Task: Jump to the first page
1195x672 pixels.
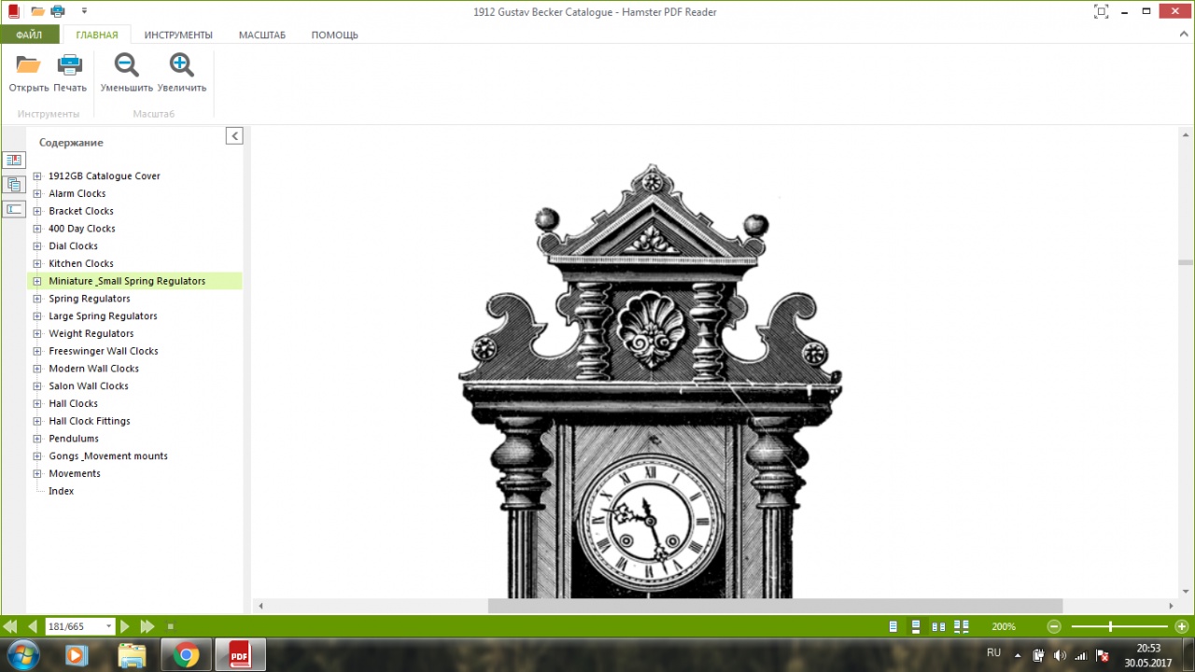Action: (x=10, y=627)
